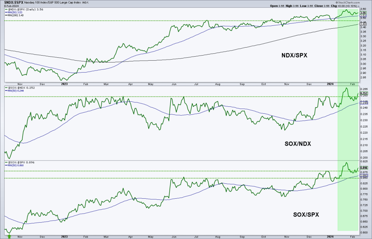Click the MA(50) 3.53 legend in top panel
Image resolution: width=372 pixels, height=239 pixels.
coord(14,12)
